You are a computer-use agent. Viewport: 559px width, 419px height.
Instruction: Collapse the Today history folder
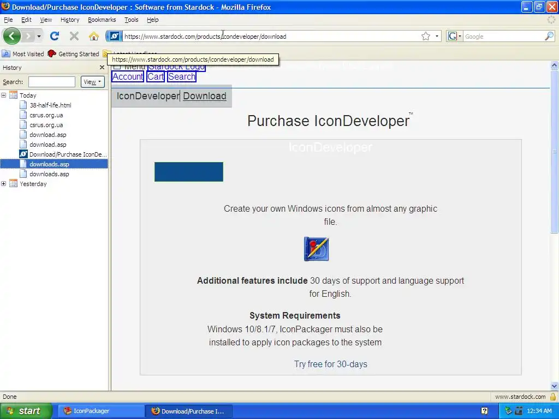click(4, 95)
